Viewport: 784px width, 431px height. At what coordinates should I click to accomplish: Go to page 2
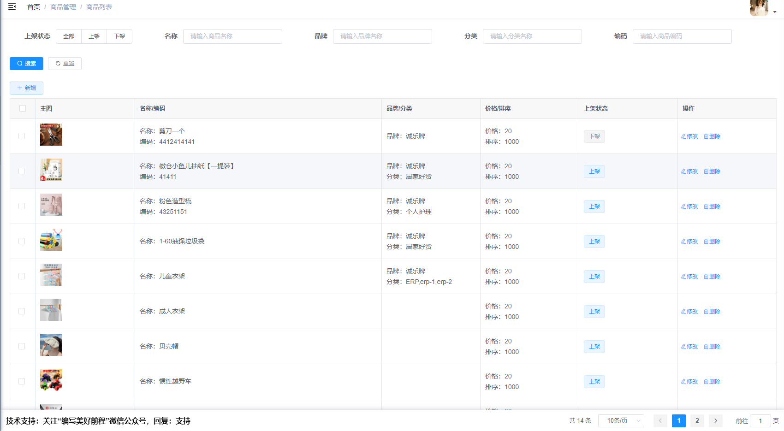[697, 421]
